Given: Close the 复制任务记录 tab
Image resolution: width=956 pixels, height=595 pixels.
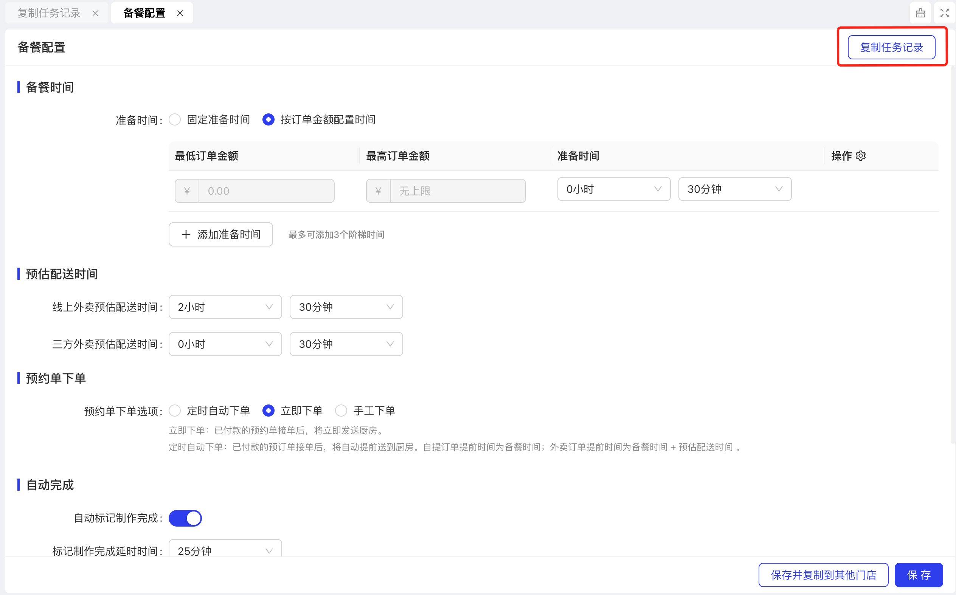Looking at the screenshot, I should coord(95,13).
